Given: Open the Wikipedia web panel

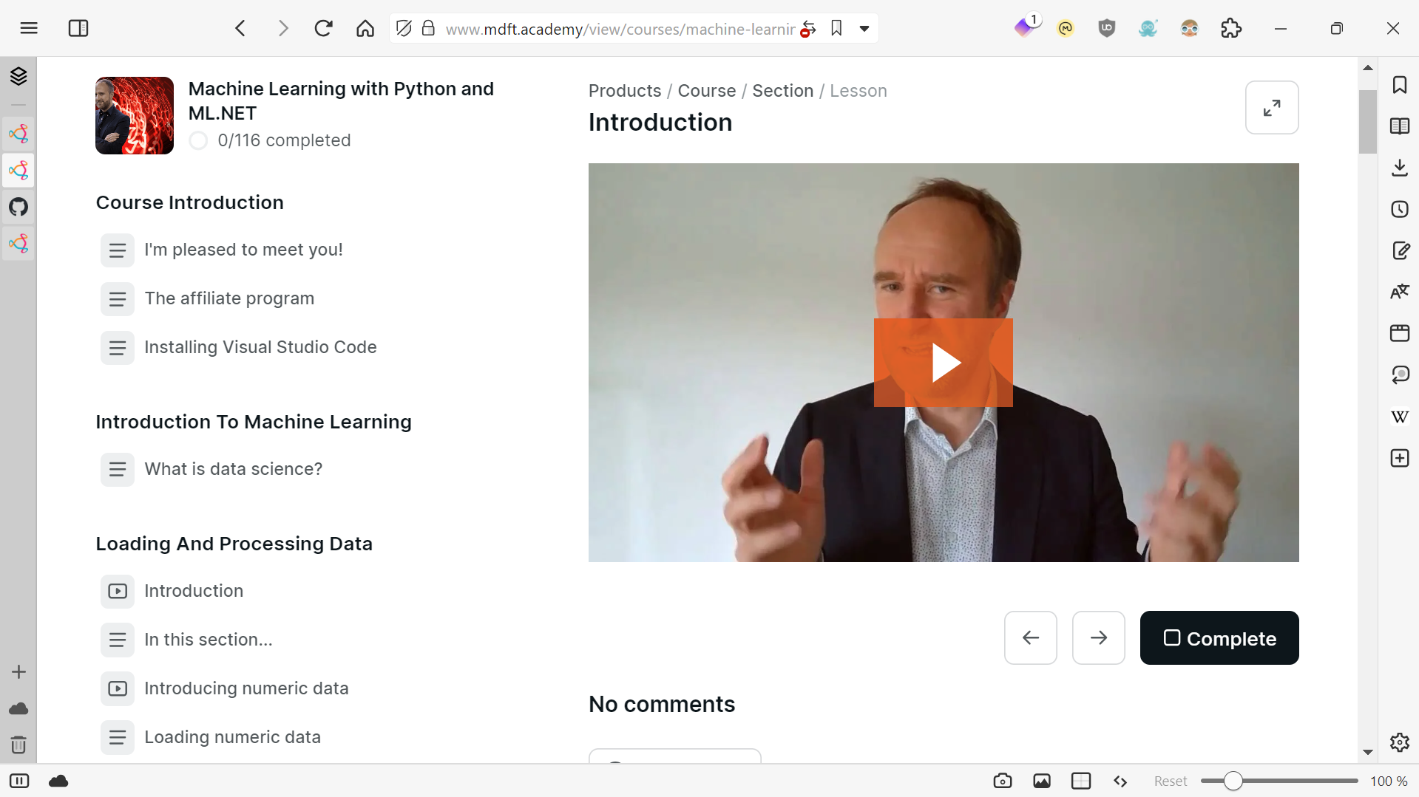Looking at the screenshot, I should click(x=1400, y=417).
